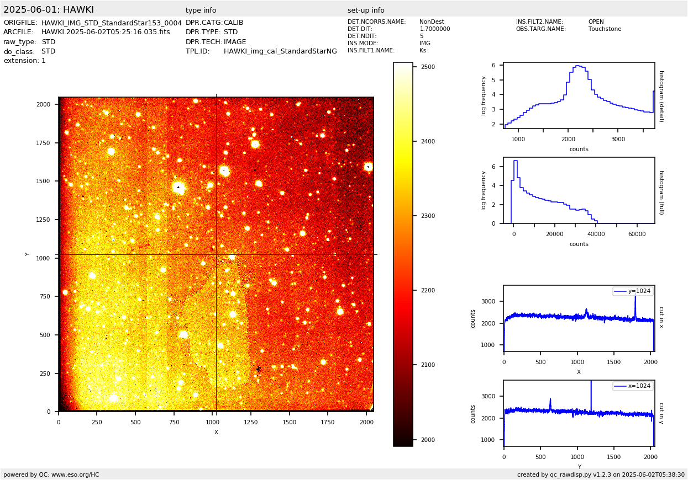Click the cut in y profile plot
The width and height of the screenshot is (688, 480).
pos(579,413)
